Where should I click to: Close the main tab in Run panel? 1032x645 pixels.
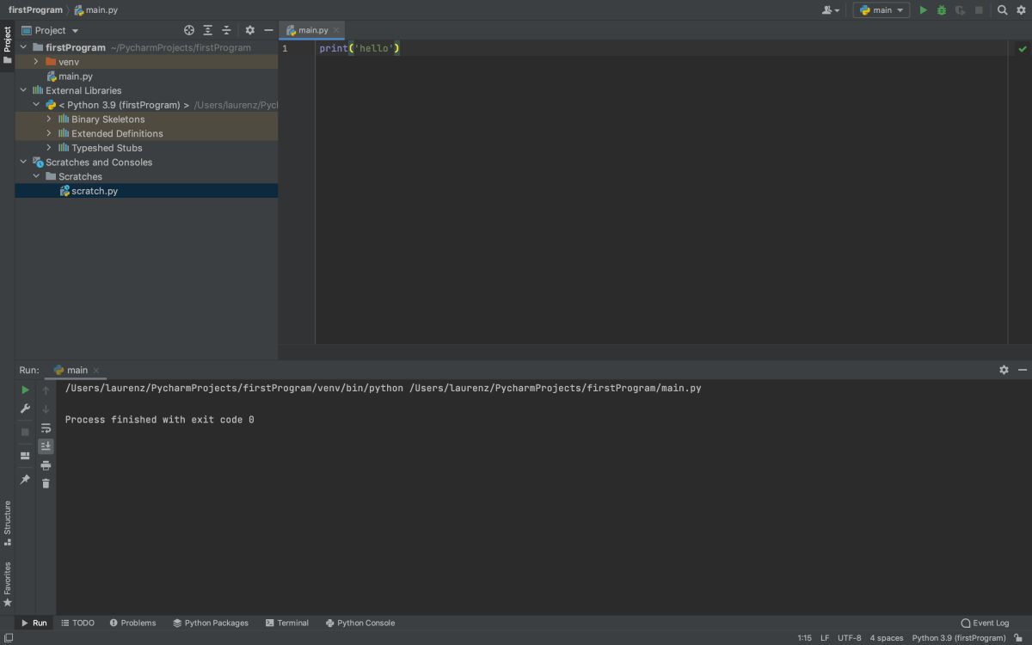(x=96, y=371)
